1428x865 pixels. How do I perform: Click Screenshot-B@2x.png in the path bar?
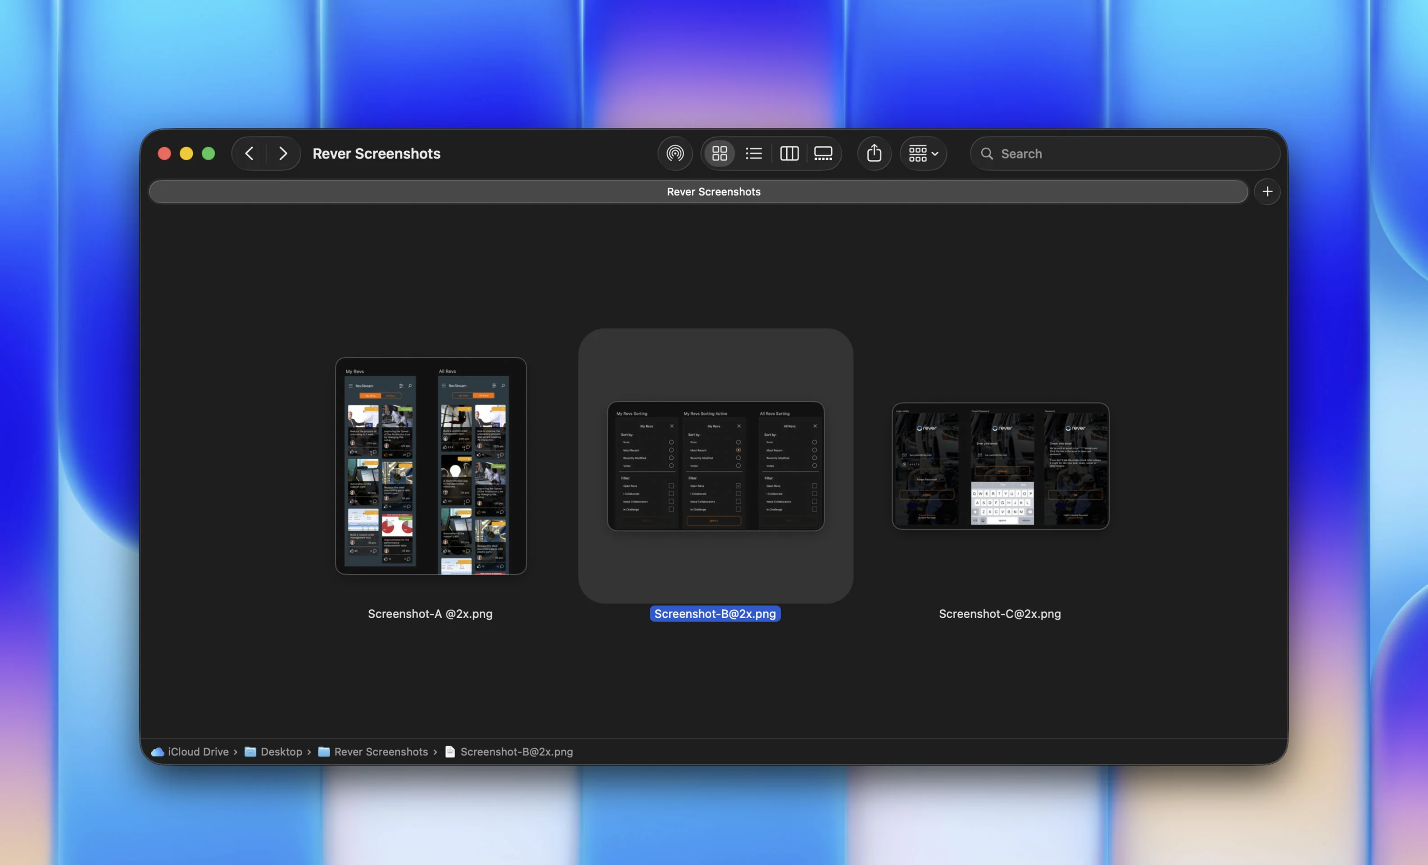(x=516, y=752)
